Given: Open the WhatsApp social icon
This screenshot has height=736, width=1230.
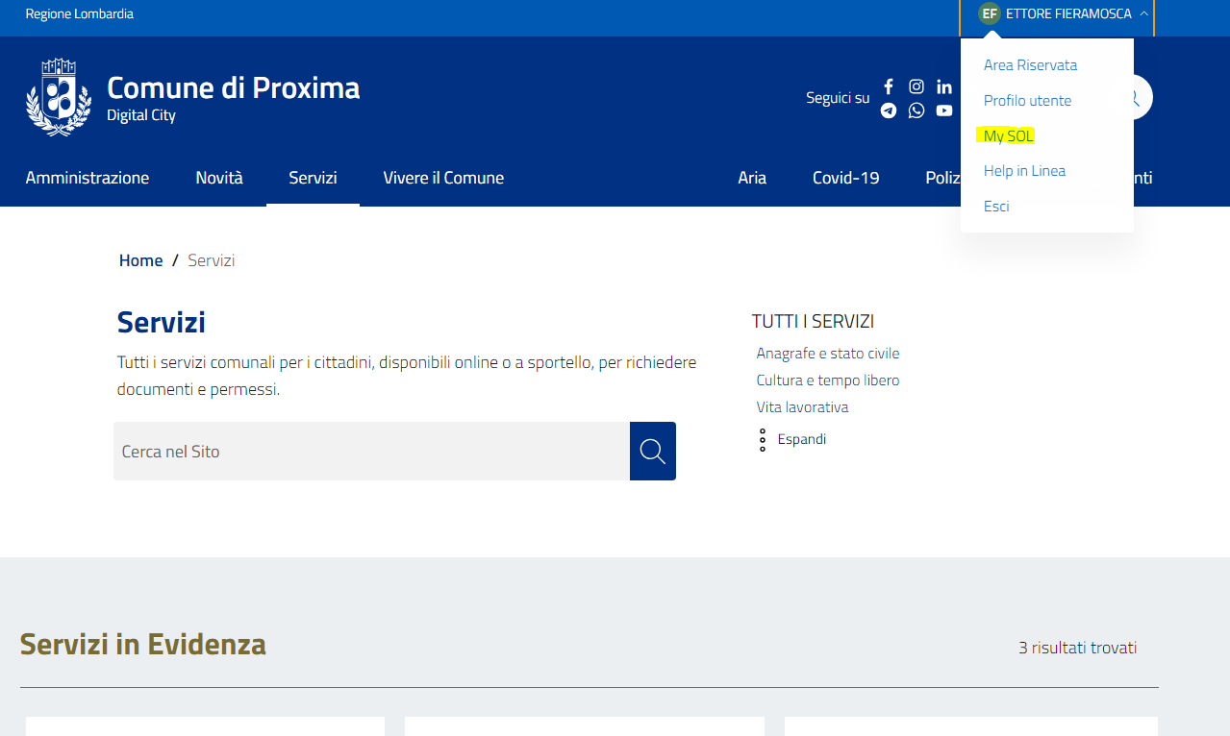Looking at the screenshot, I should tap(916, 110).
